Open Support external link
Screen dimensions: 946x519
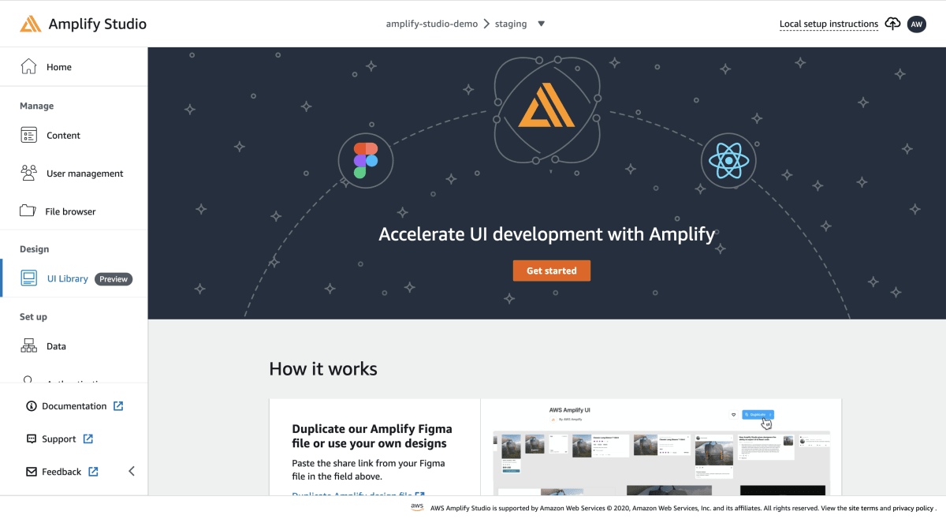pos(59,439)
